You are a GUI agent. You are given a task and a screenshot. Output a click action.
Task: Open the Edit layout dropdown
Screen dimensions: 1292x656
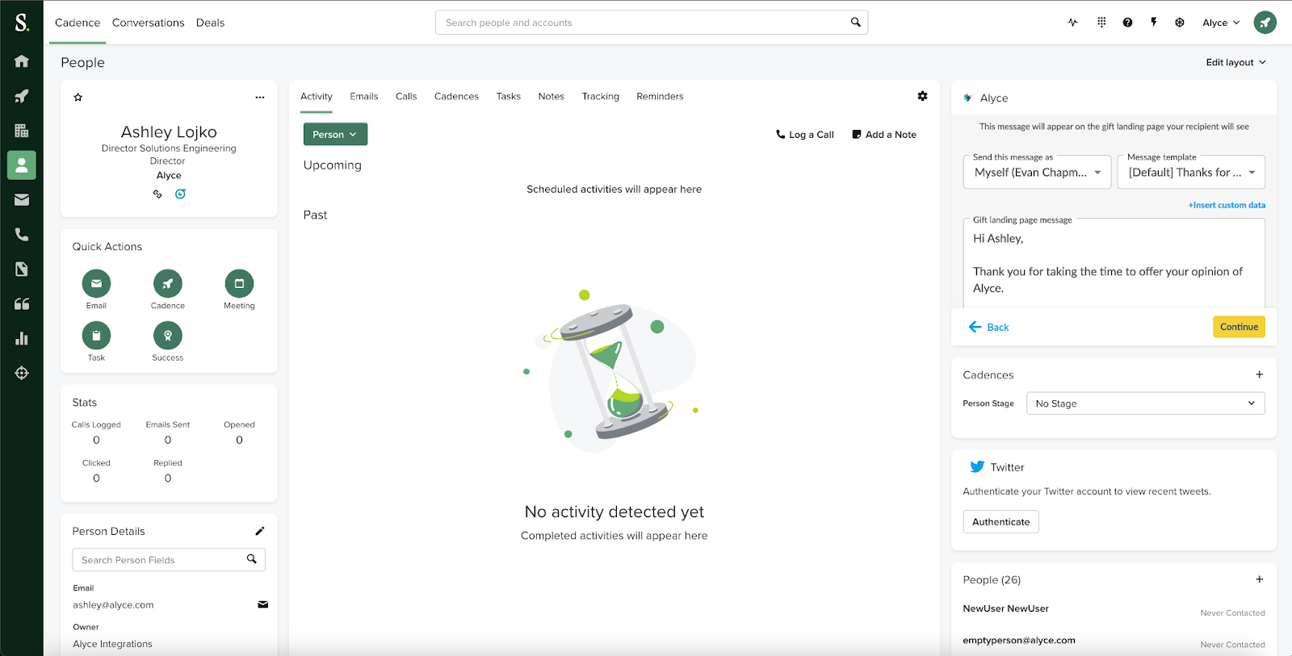(x=1235, y=62)
